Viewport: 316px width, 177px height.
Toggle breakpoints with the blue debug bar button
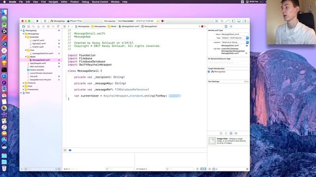70,150
